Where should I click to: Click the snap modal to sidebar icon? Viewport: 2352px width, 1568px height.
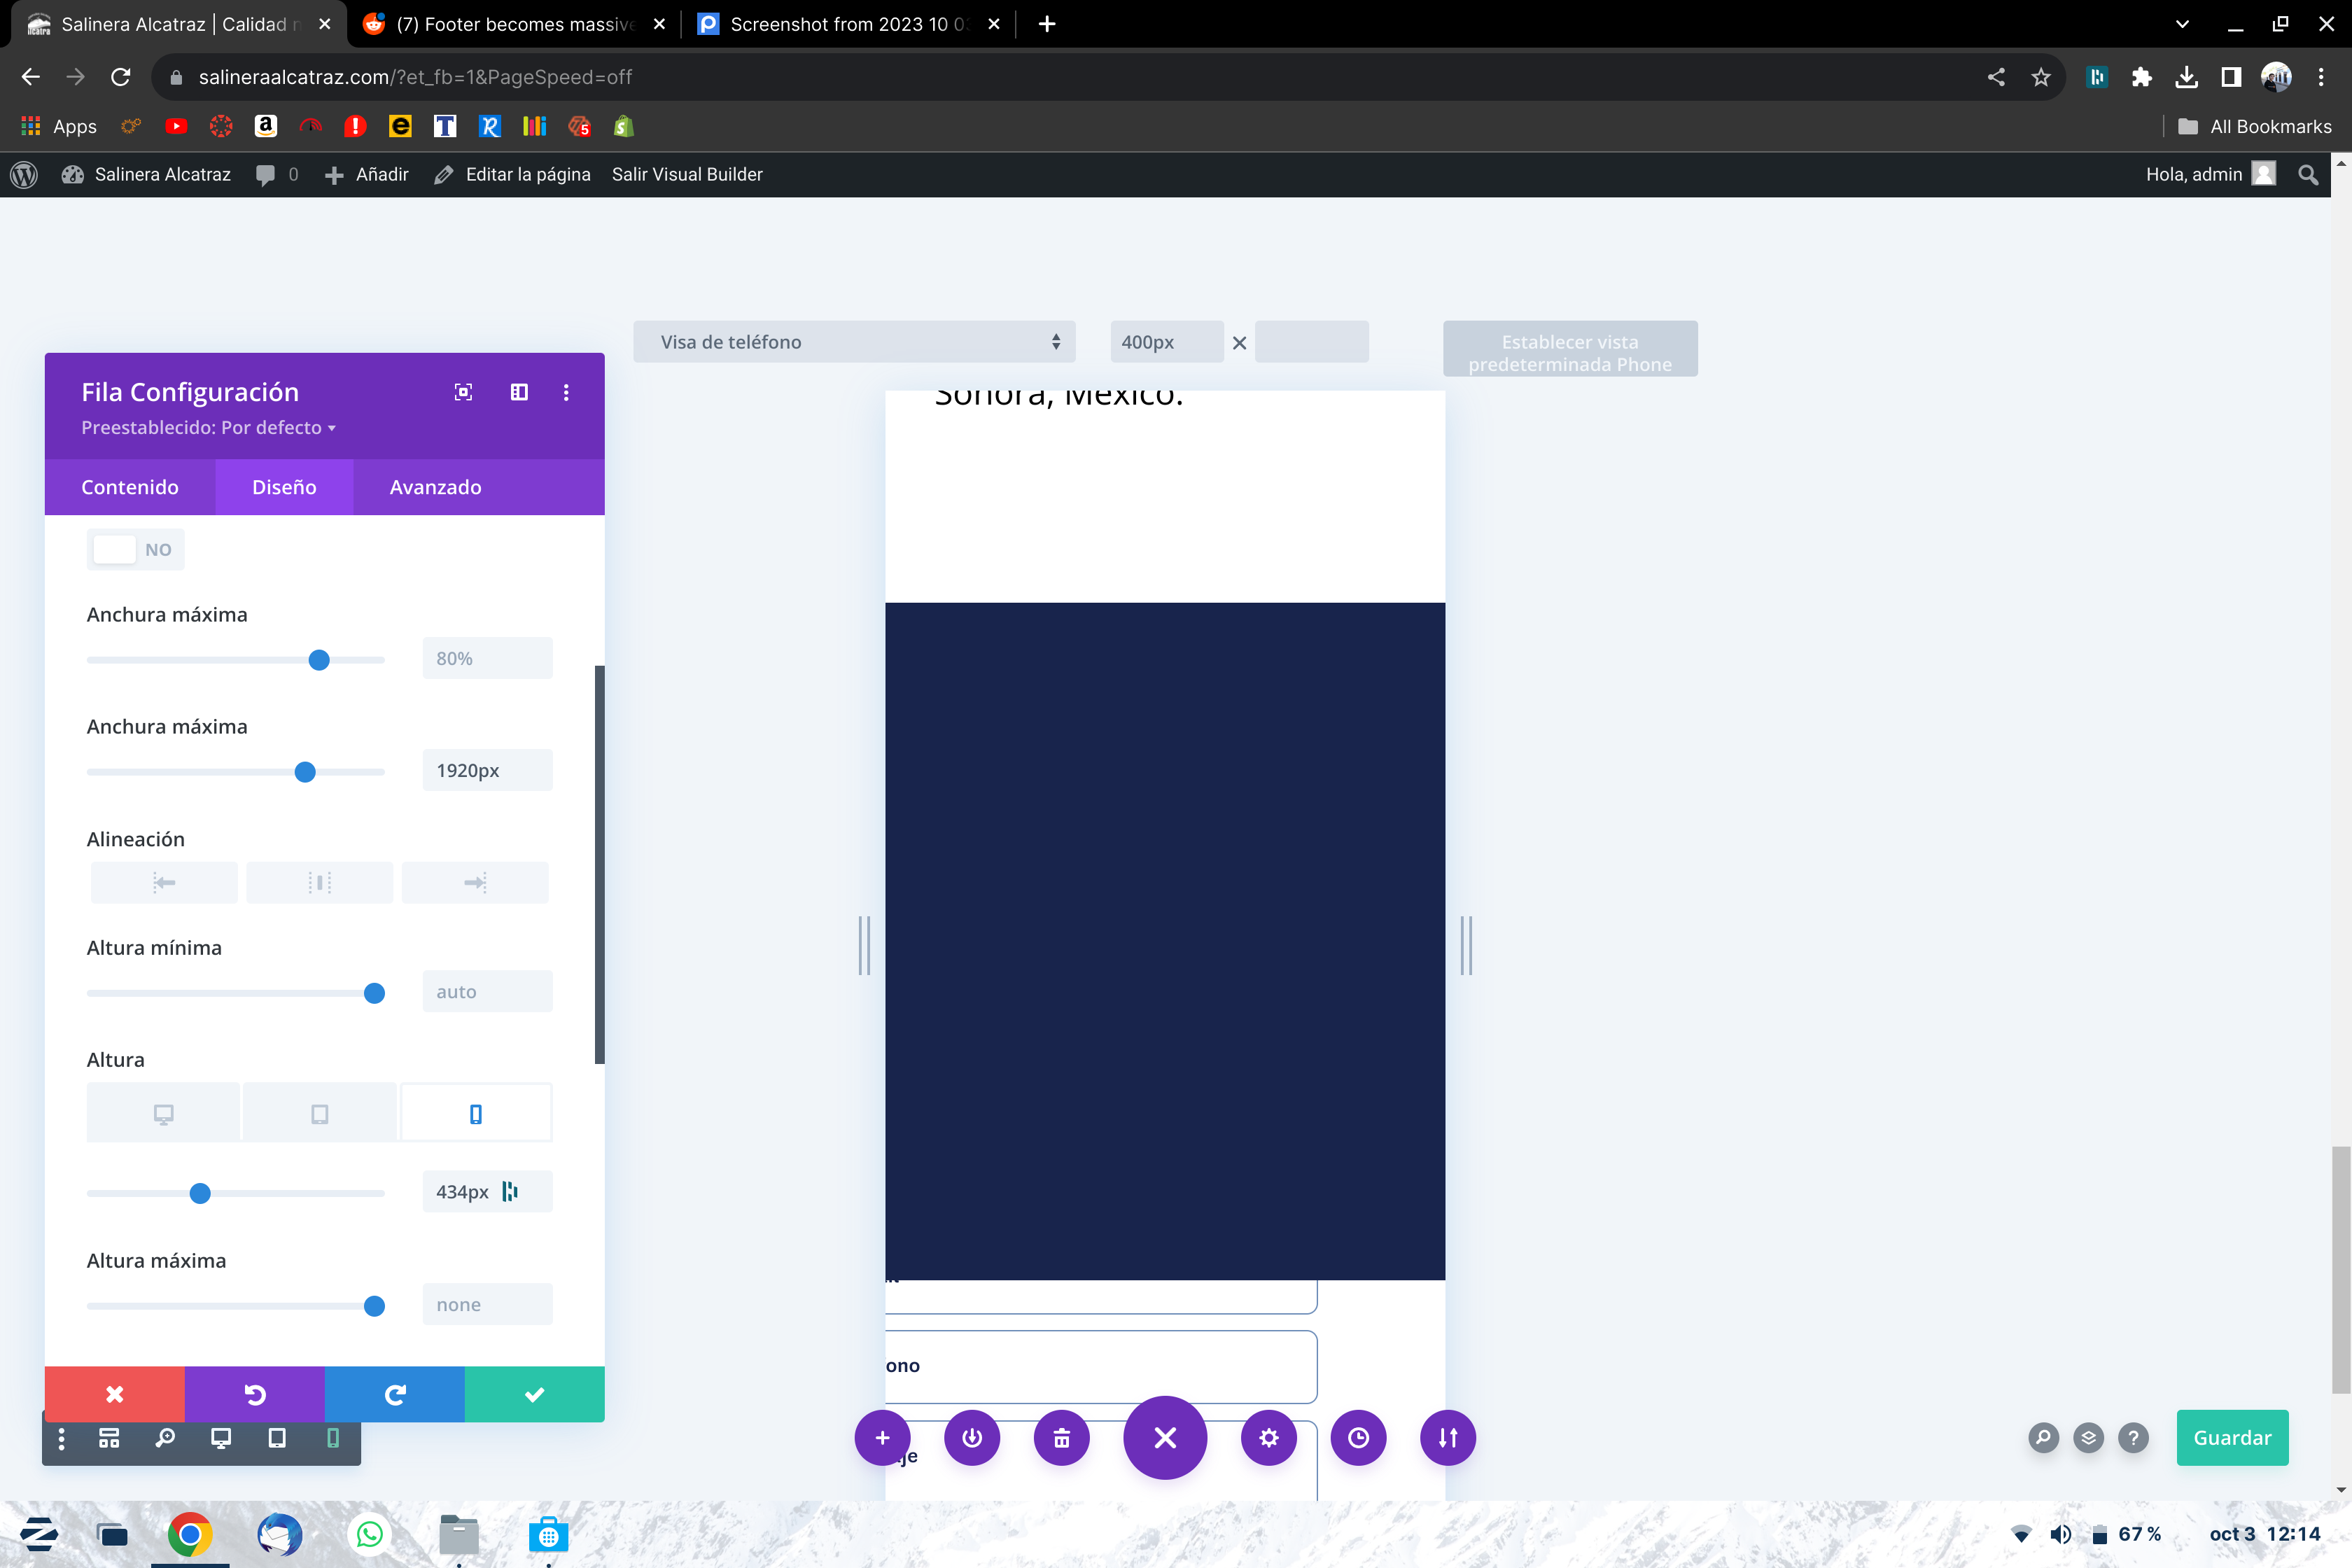[519, 392]
